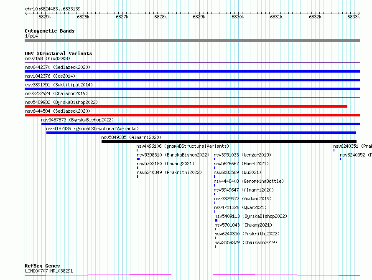
Task: Select the 6831k ruler tick label
Action: (x=276, y=17)
